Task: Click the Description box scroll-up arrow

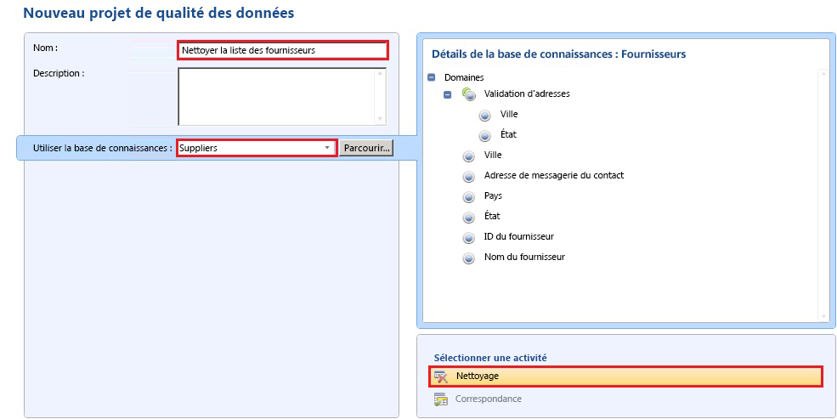Action: tap(380, 74)
